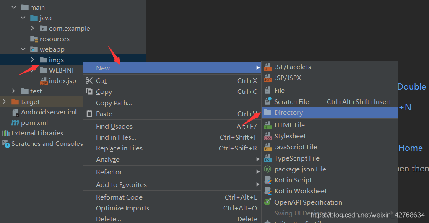Expand the test folder
The height and width of the screenshot is (223, 429).
click(14, 91)
